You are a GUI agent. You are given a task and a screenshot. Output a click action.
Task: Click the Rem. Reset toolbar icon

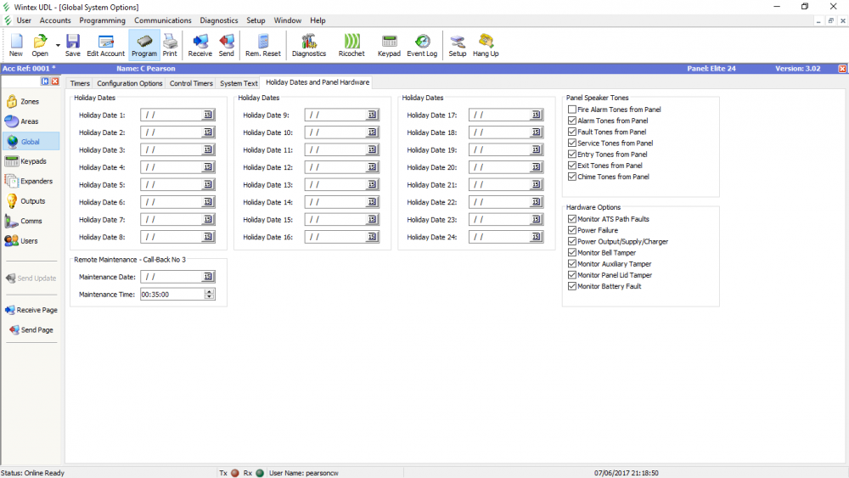263,45
